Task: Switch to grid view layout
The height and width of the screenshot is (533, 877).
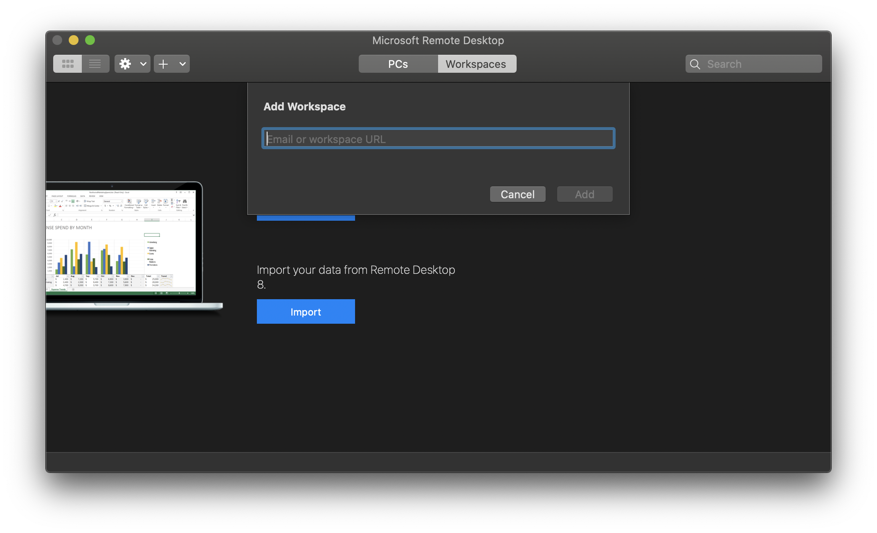Action: (67, 64)
